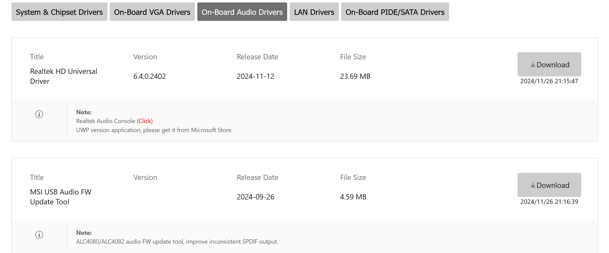The height and width of the screenshot is (253, 609).
Task: Open the System & Chipset Drivers tab
Action: 59,12
